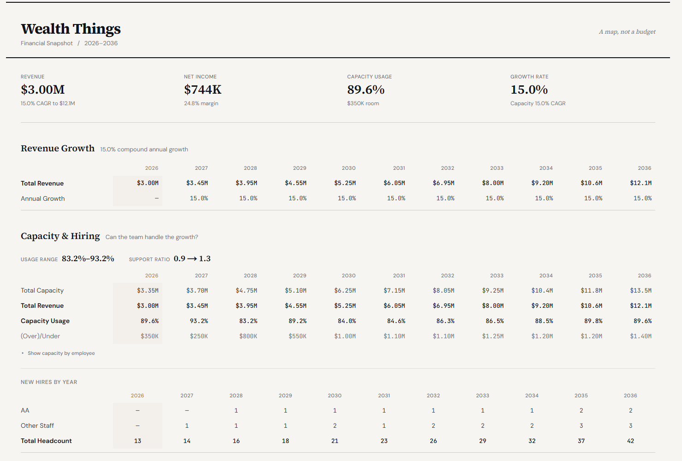The height and width of the screenshot is (461, 682).
Task: Click the Other Staff row label
Action: click(37, 425)
